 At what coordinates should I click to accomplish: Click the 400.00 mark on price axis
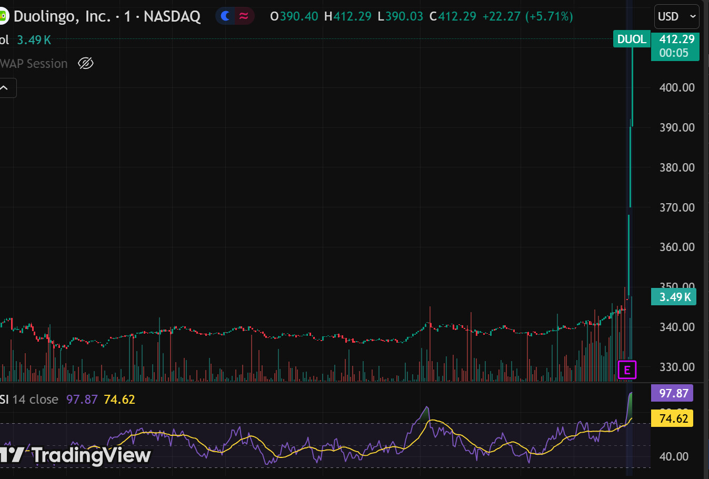pos(677,87)
